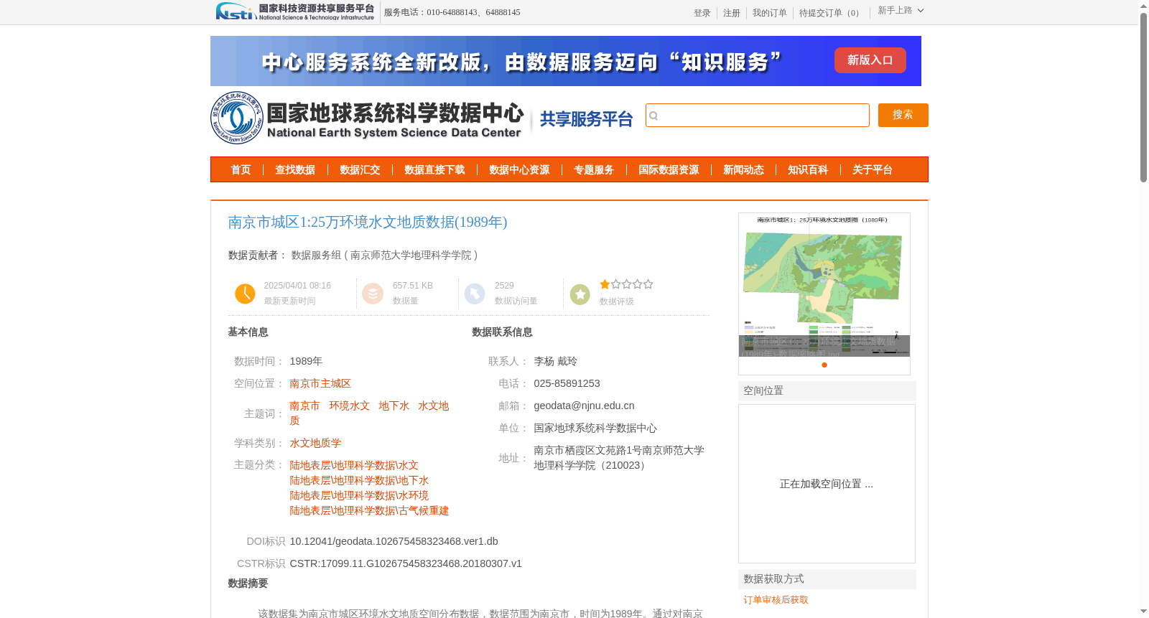Open the hydrogeological map thumbnail
This screenshot has height=618, width=1149.
[824, 285]
